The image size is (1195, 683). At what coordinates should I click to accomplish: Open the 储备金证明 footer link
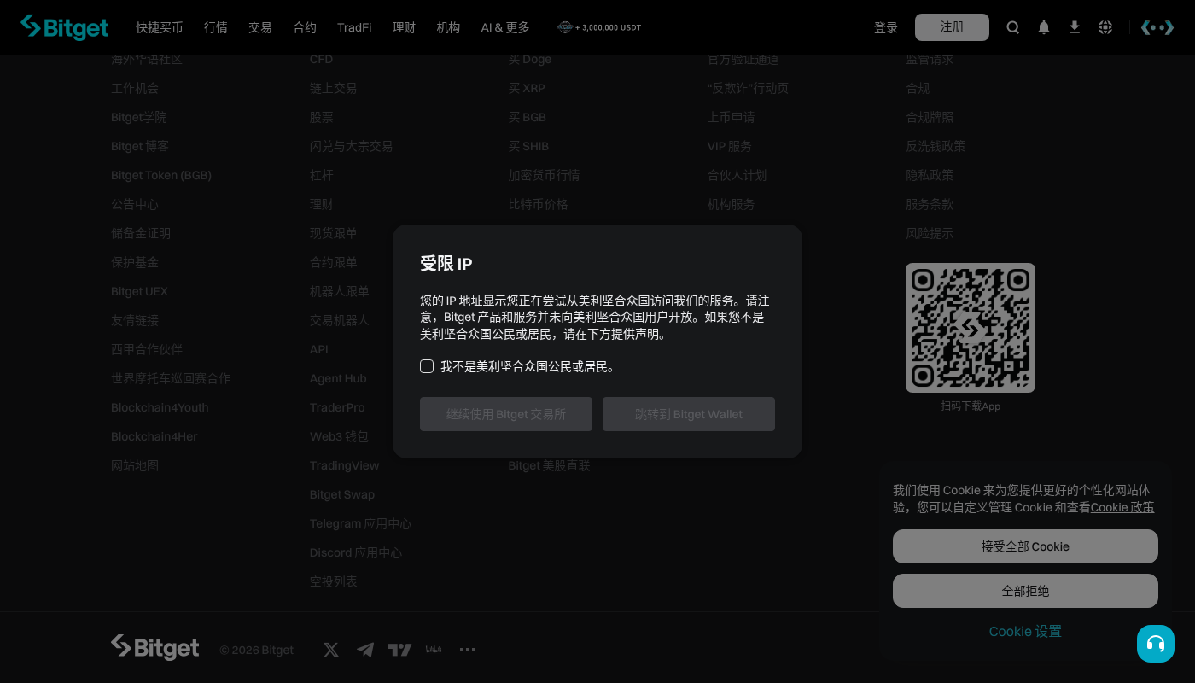tap(141, 233)
